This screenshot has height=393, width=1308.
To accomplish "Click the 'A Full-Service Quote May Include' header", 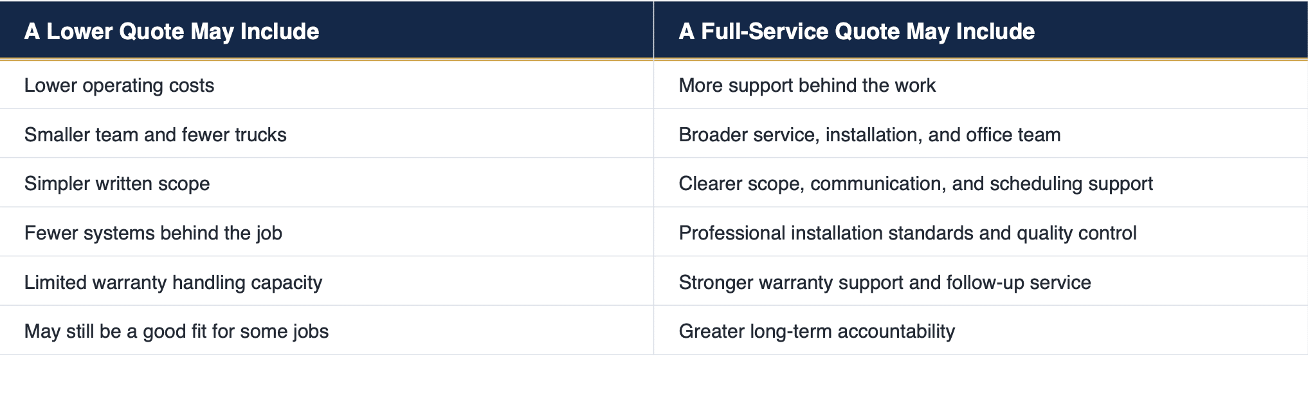I will pos(981,31).
